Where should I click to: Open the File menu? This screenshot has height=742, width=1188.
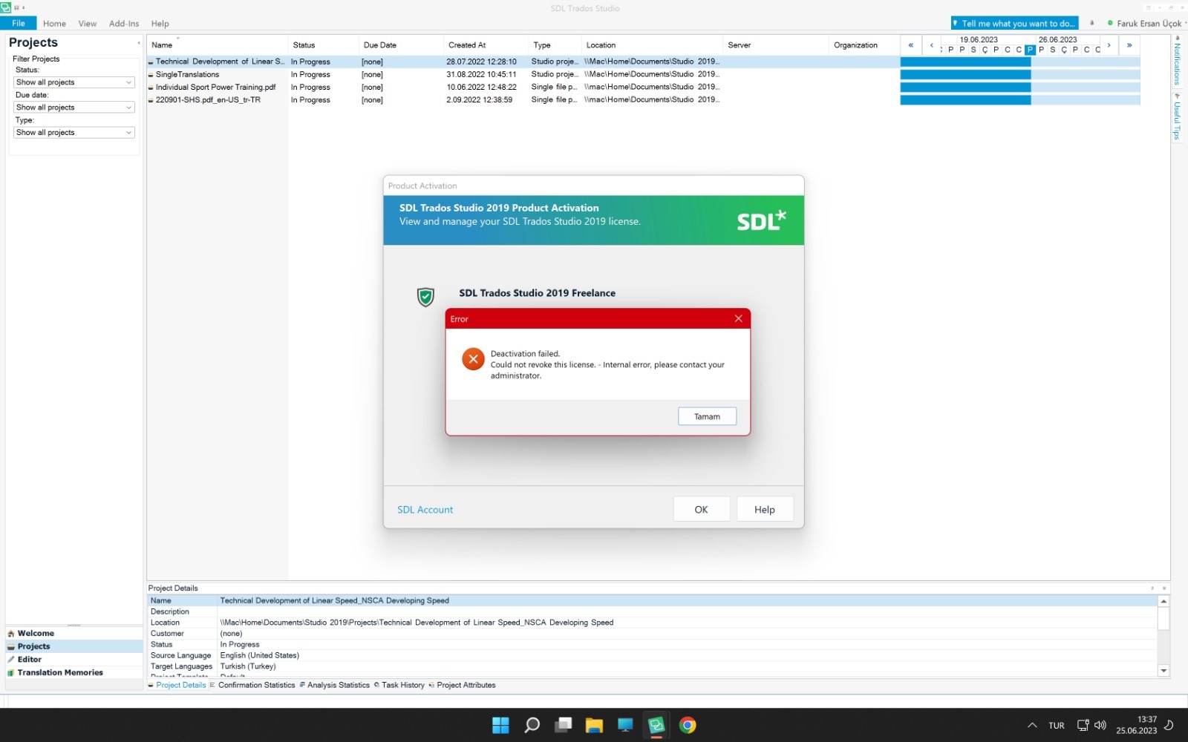19,23
